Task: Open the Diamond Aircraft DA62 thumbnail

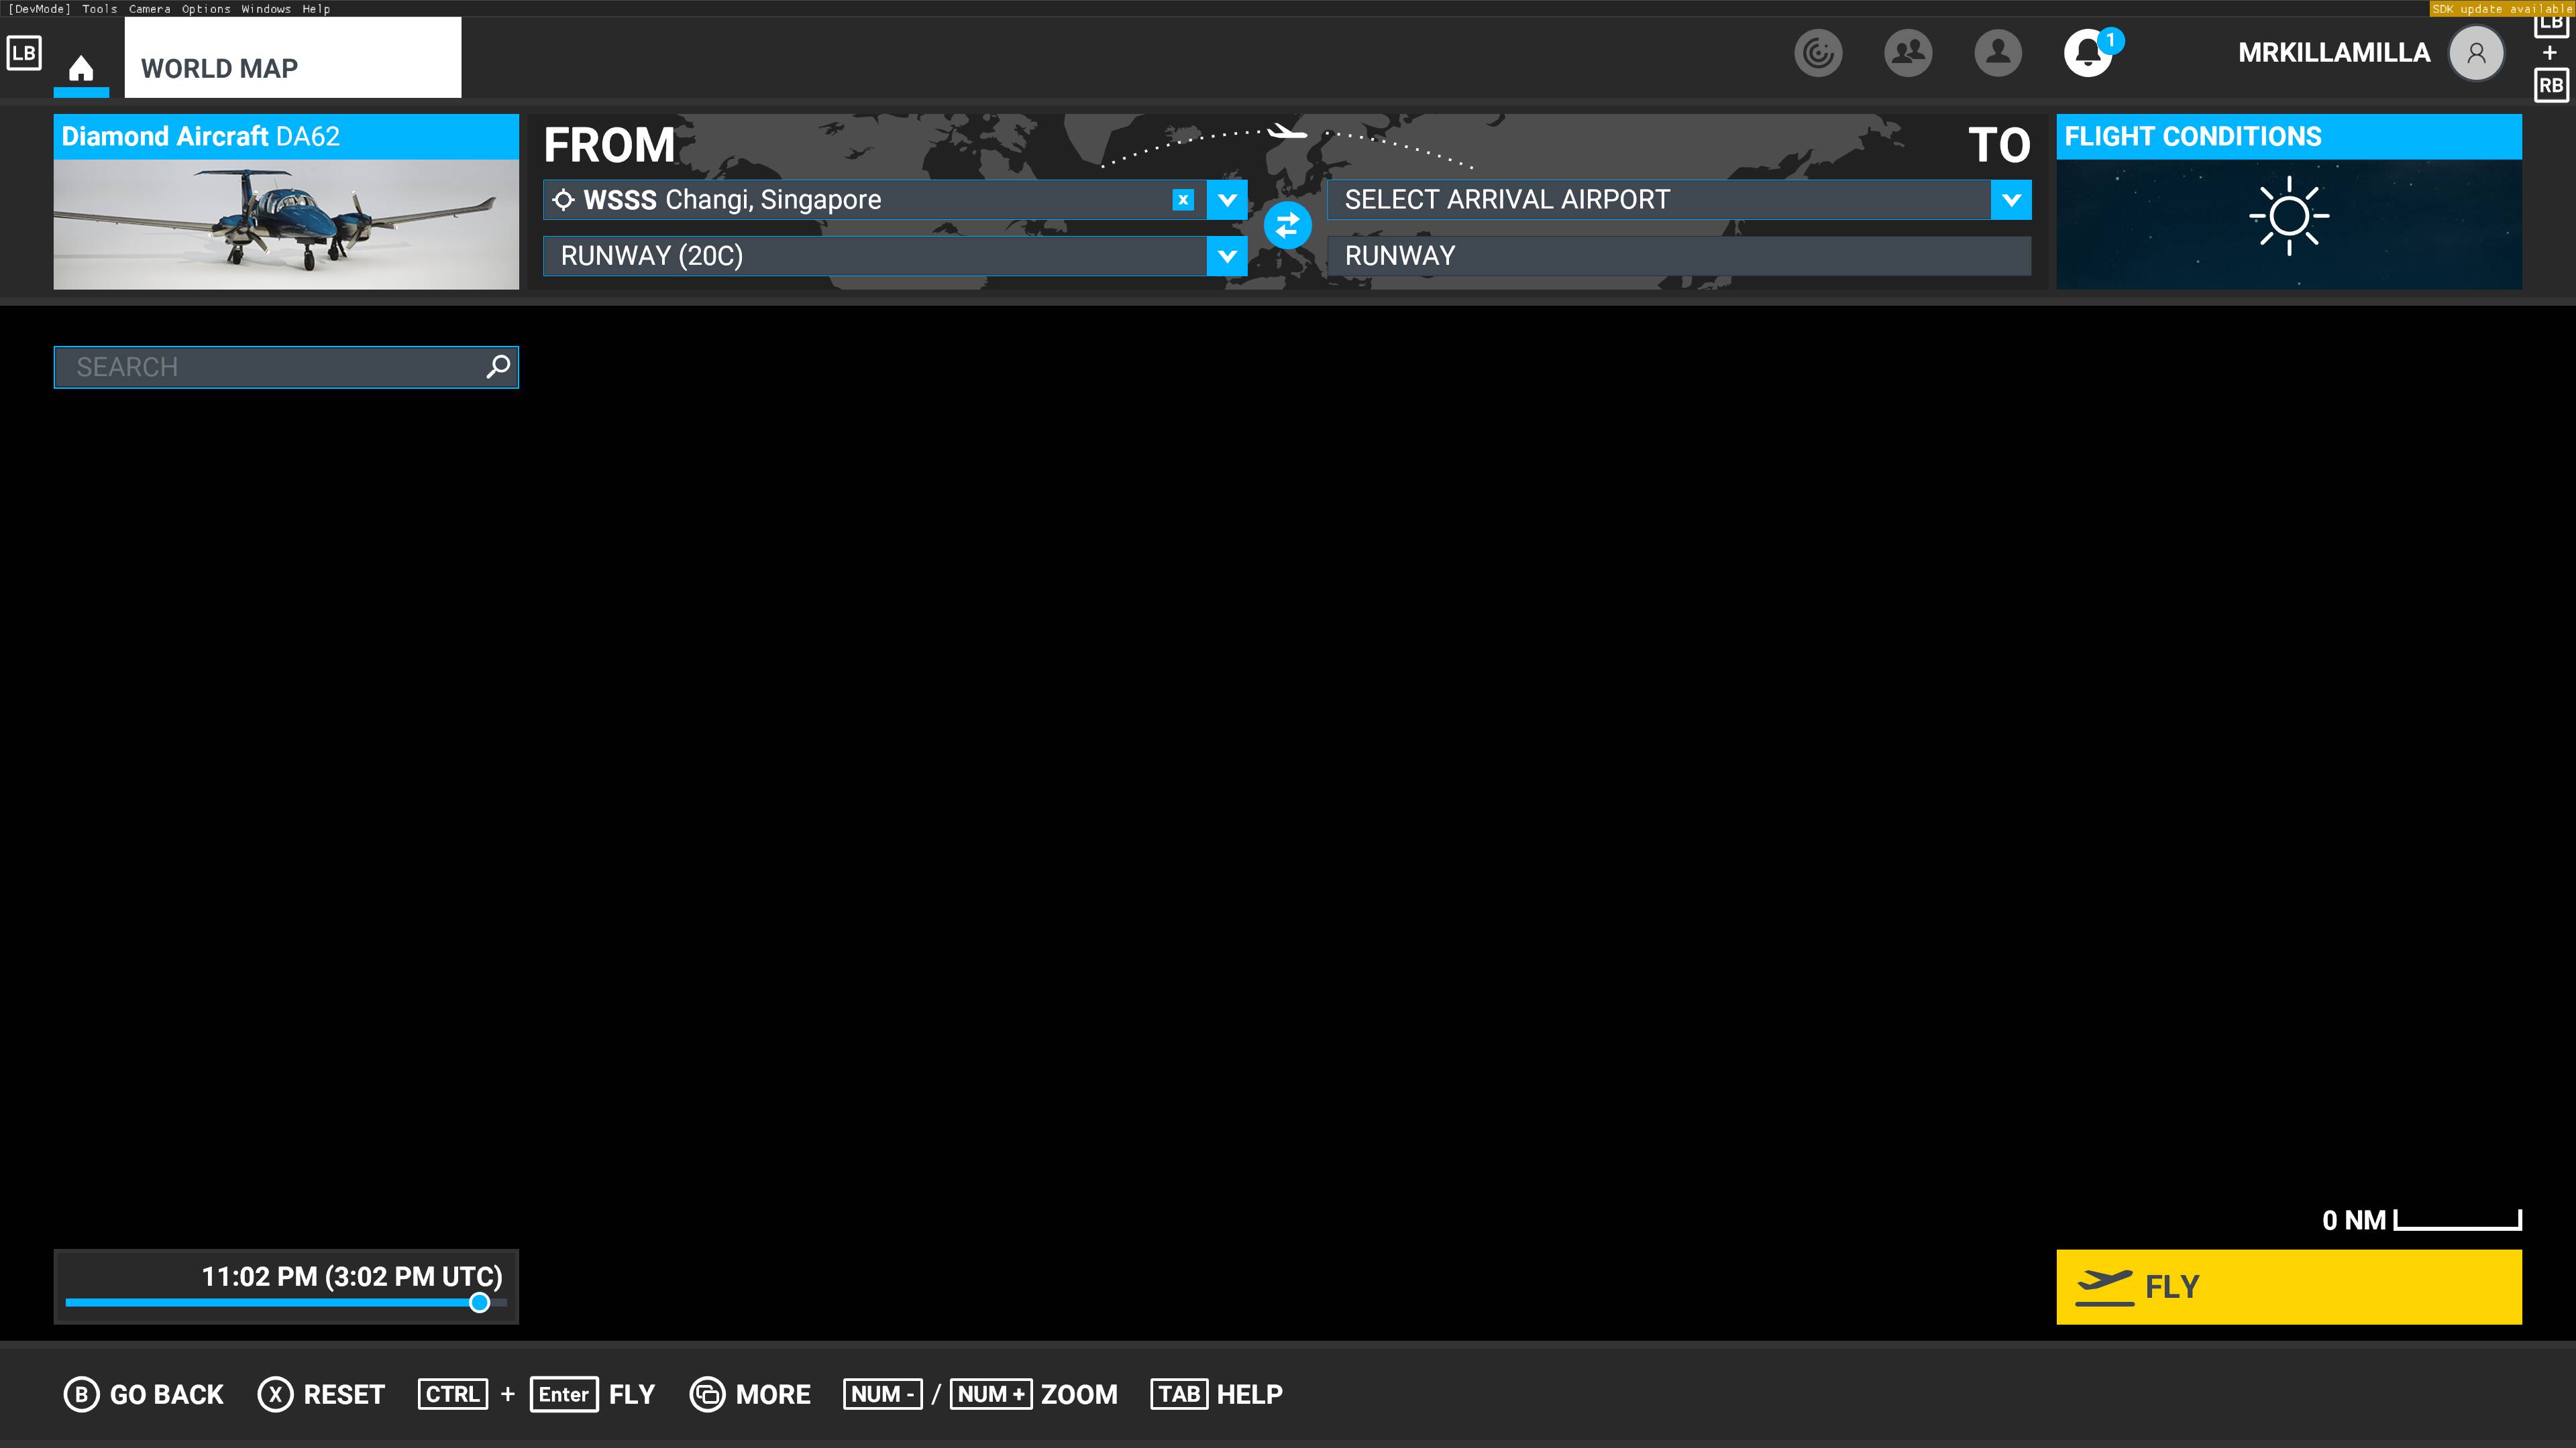Action: (x=286, y=224)
